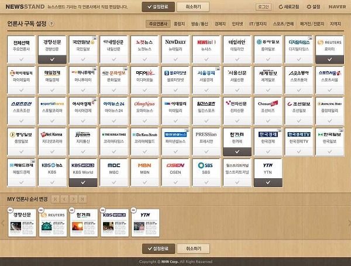351x266 pixels.
Task: Remove REUTERS from MY 언론사 list
Action: (41, 210)
